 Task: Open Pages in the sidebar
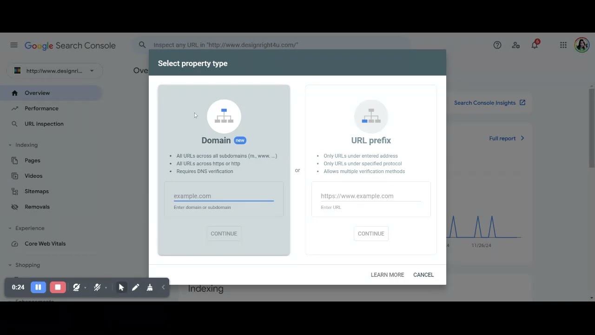click(x=51, y=161)
